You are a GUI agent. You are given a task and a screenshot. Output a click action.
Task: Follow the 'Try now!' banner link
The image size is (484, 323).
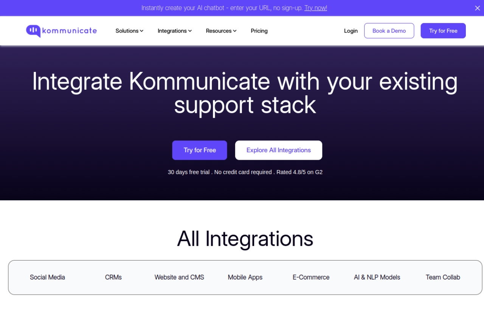coord(316,8)
